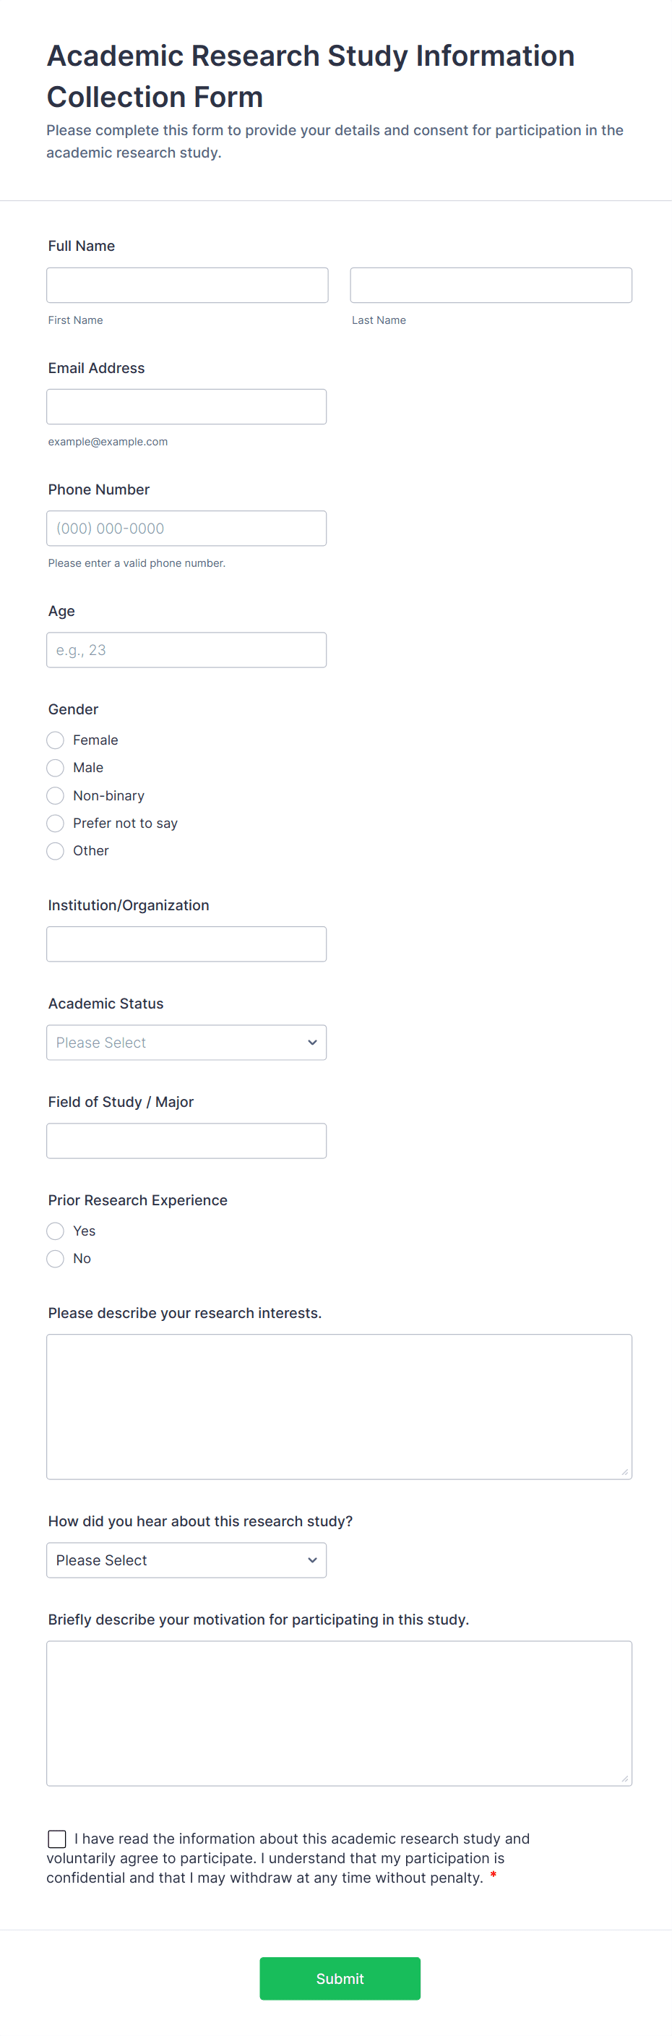Click the First Name input field
672x2036 pixels.
187,286
